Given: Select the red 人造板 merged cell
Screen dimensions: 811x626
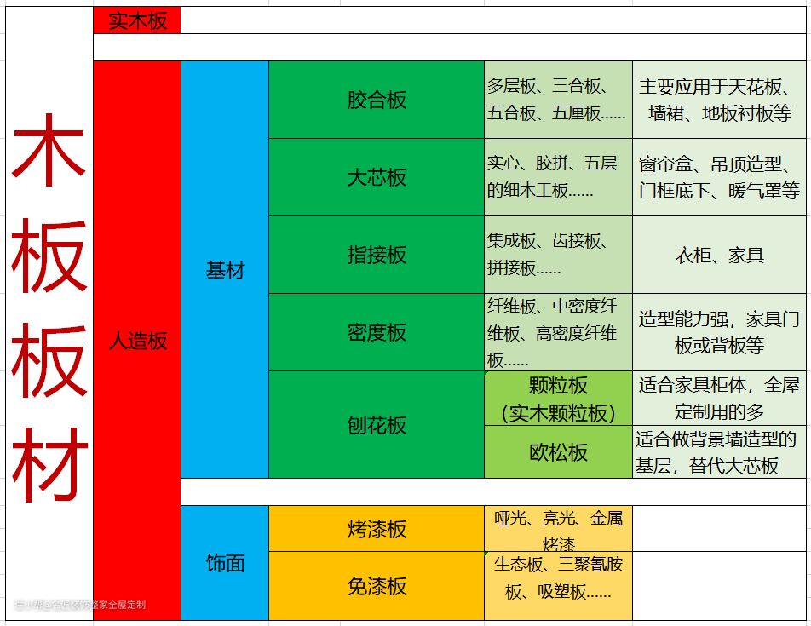Looking at the screenshot, I should coord(137,341).
